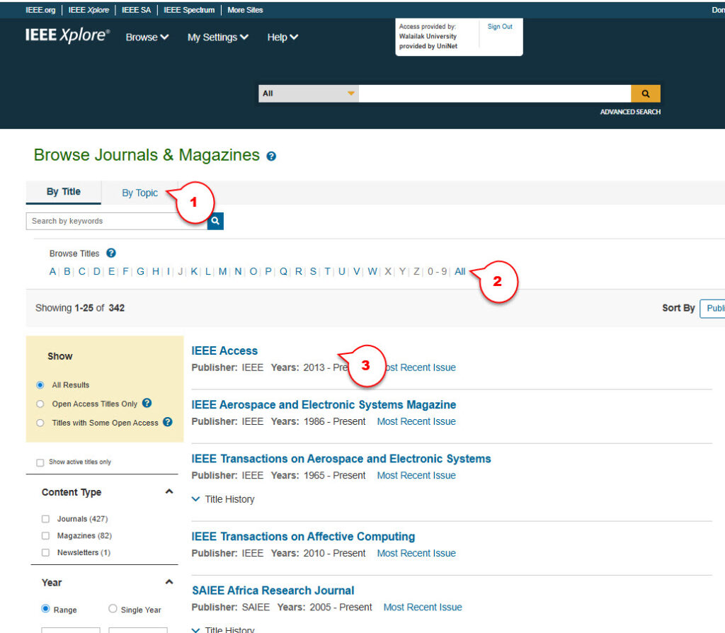The height and width of the screenshot is (633, 725).
Task: Select the Single Year radio option
Action: (113, 609)
